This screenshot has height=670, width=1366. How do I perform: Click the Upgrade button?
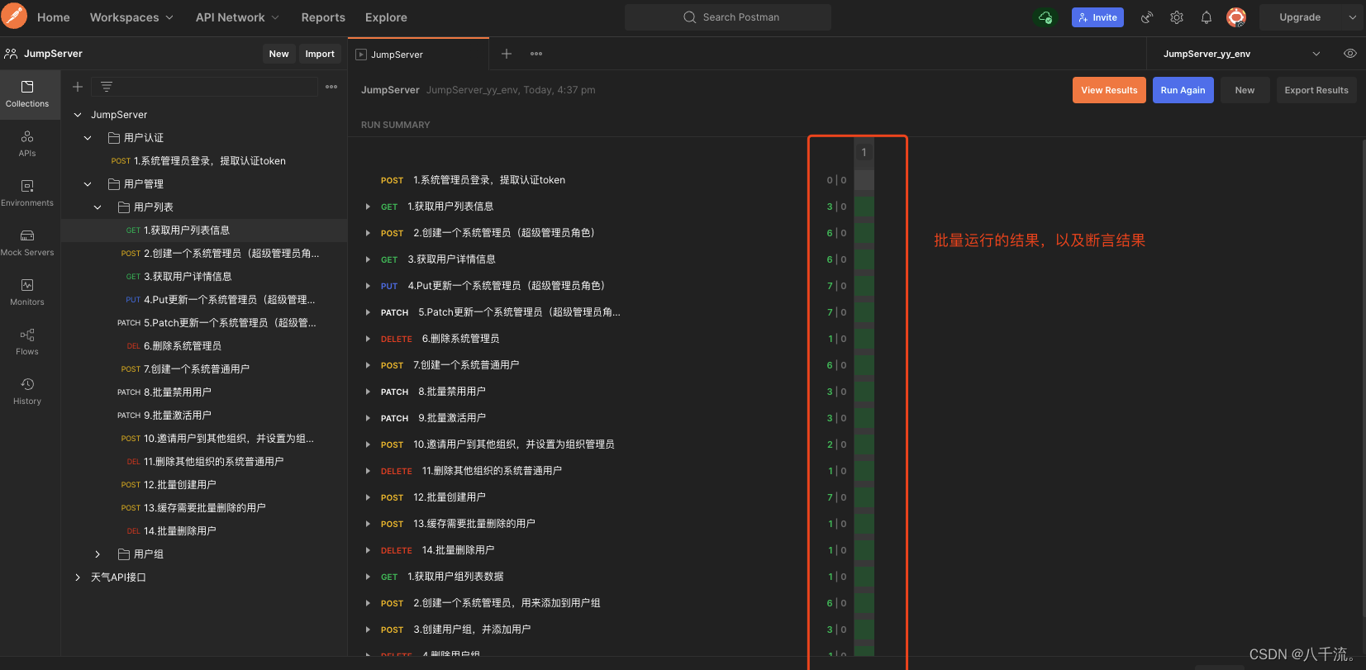click(1301, 17)
